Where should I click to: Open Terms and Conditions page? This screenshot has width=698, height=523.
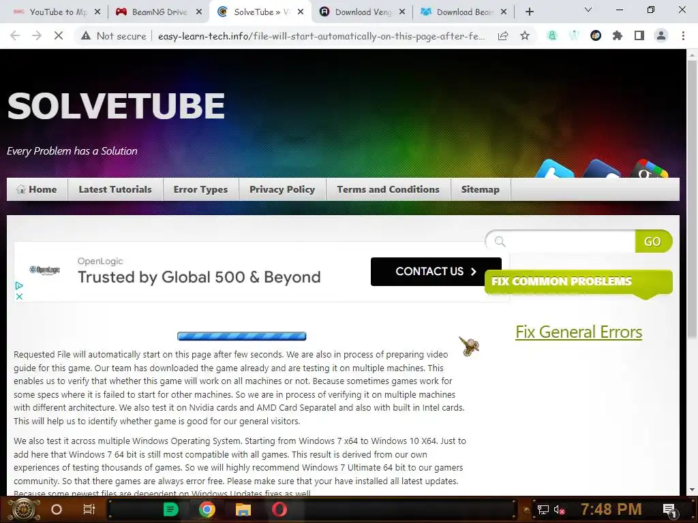(388, 189)
